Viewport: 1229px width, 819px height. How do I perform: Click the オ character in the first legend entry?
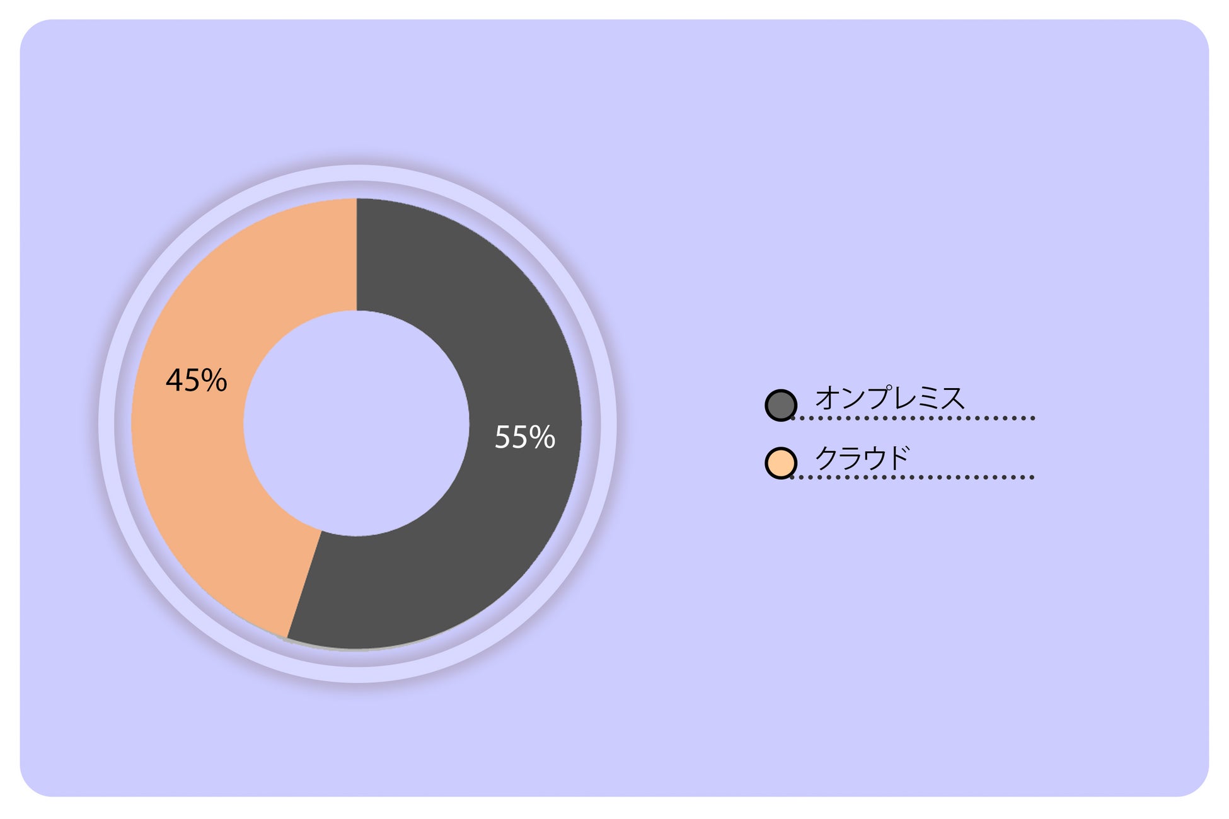pyautogui.click(x=827, y=398)
